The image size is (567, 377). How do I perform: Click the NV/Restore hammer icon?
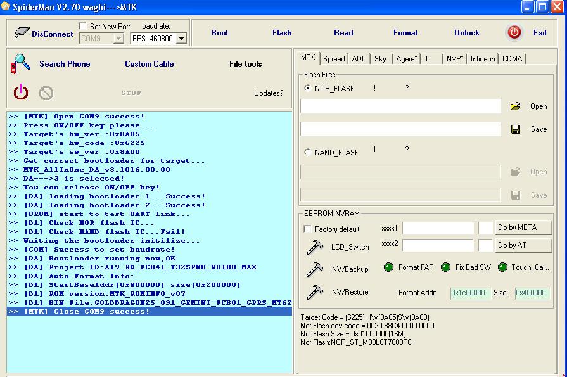coord(315,292)
